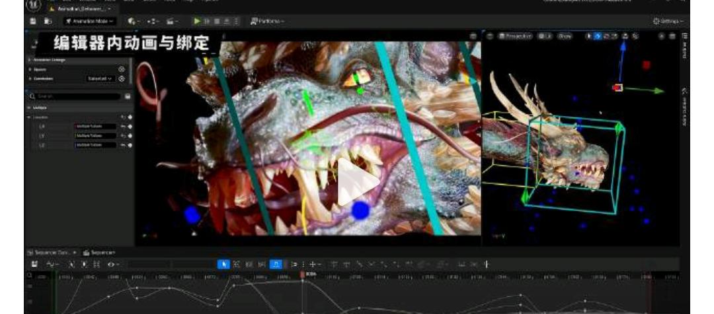
Task: Open the add content cube dropdown
Action: coord(134,21)
